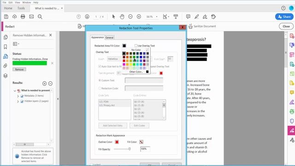
Task: Click red Outline Color swatch
Action: click(x=117, y=142)
